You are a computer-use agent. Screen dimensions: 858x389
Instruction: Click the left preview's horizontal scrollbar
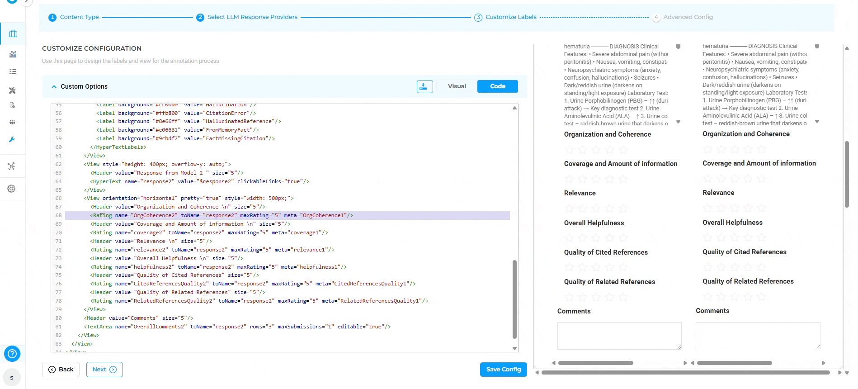pyautogui.click(x=595, y=363)
